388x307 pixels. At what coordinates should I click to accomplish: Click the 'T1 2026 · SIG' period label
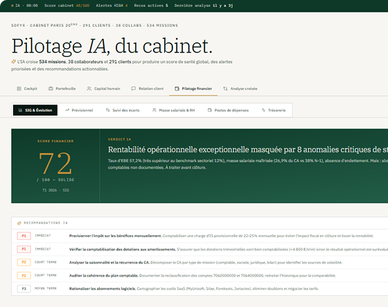[x=55, y=190]
